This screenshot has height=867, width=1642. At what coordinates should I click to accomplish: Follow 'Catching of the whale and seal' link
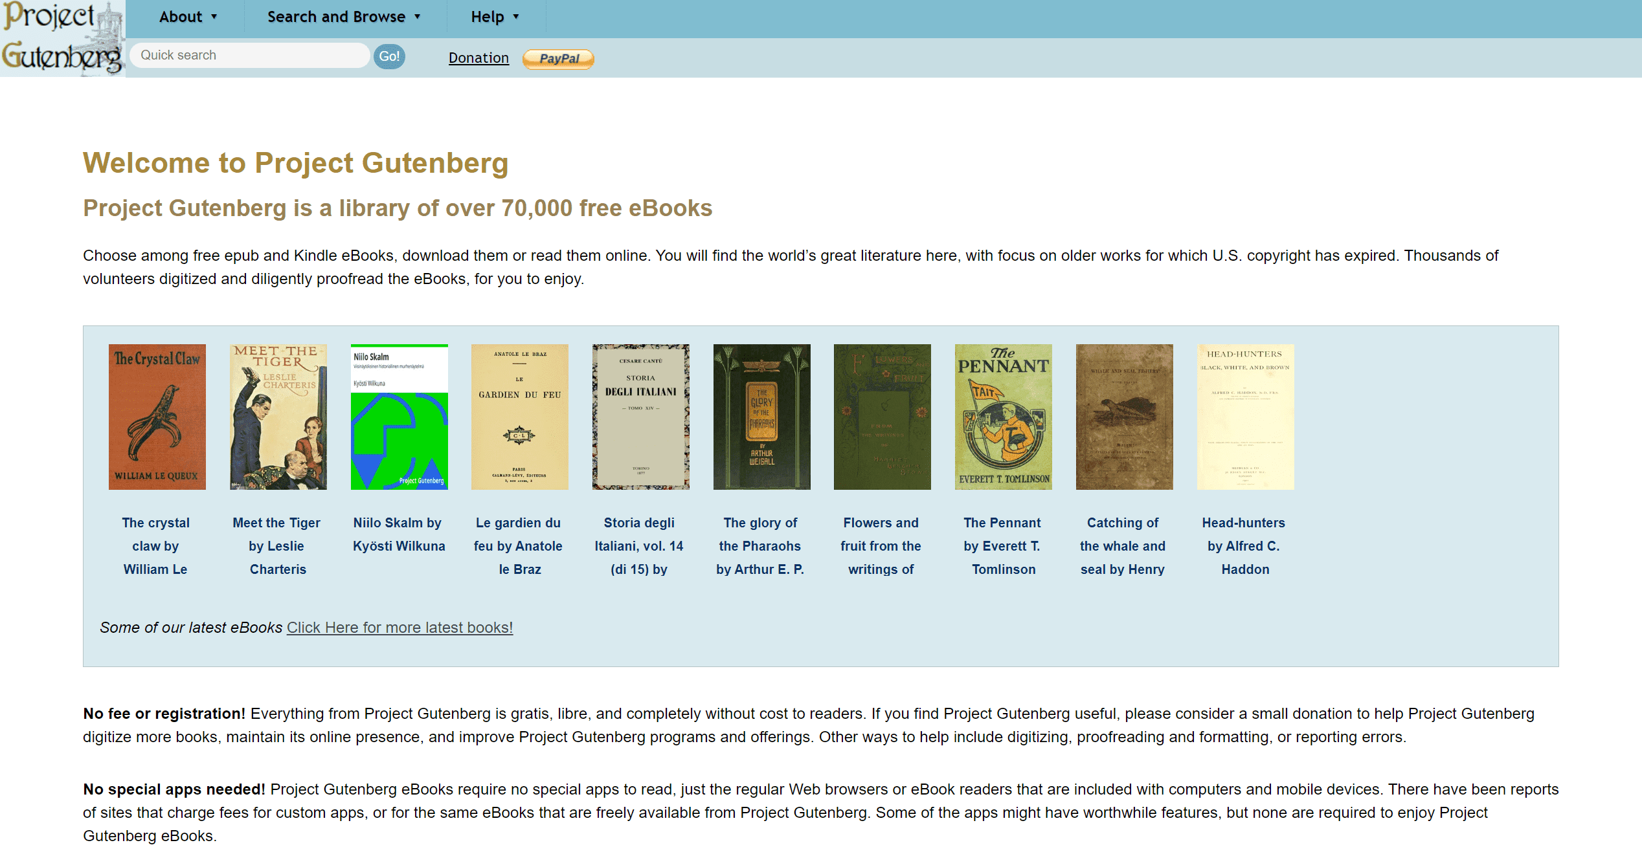click(x=1123, y=546)
